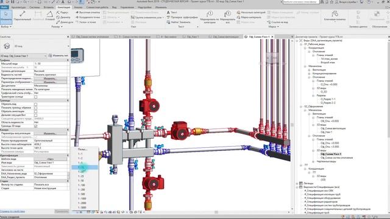Click the search field in the title bar
This screenshot has width=390, height=219.
point(300,2)
